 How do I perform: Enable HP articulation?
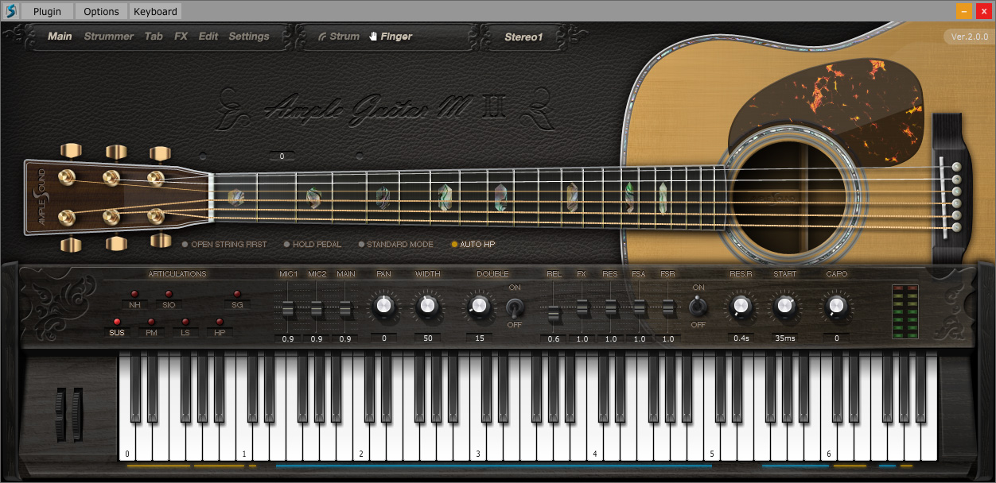pos(220,328)
